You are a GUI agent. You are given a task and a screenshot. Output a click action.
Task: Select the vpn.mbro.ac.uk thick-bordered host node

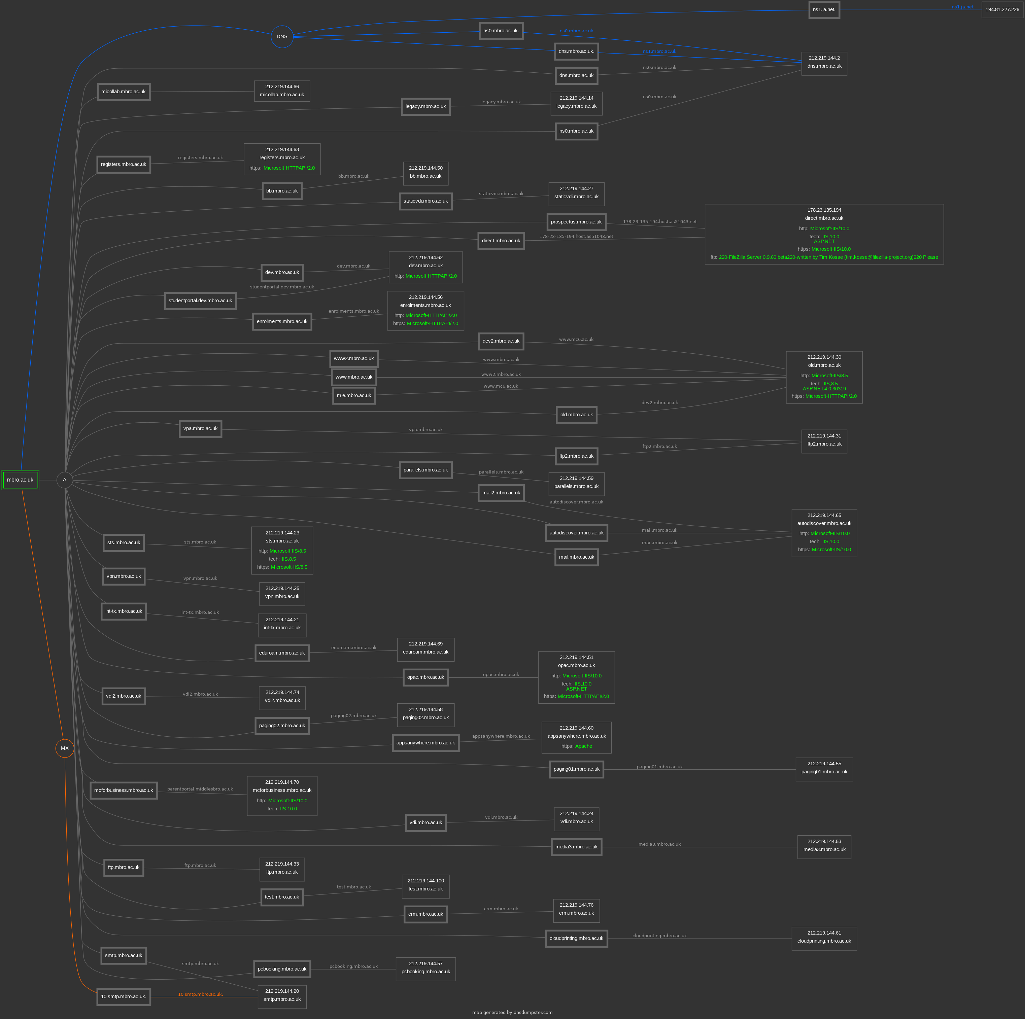click(x=124, y=576)
